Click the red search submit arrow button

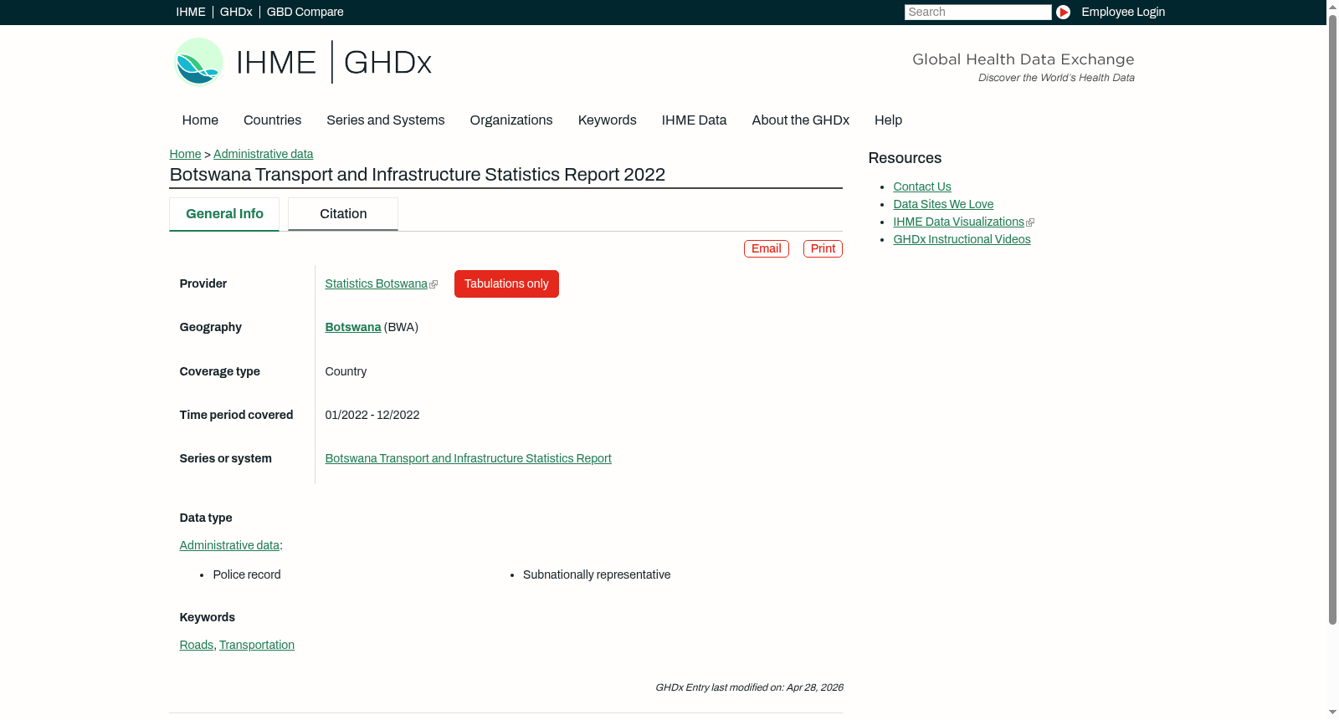pos(1063,12)
